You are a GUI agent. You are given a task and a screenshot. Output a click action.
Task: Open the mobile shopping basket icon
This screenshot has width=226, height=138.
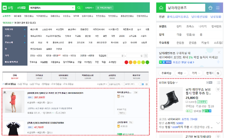coord(210,8)
